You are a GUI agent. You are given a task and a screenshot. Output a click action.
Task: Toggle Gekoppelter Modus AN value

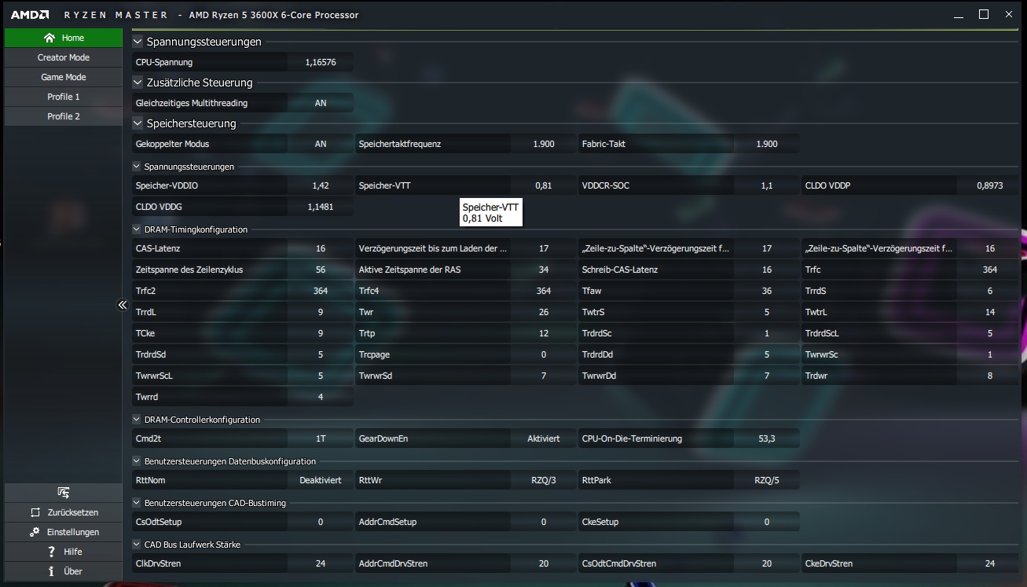(321, 144)
